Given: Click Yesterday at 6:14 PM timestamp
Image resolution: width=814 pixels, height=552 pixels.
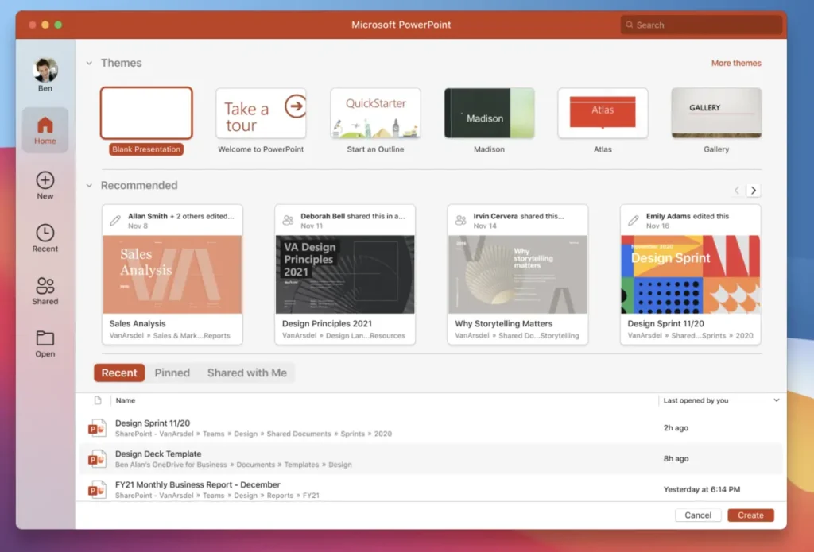Looking at the screenshot, I should tap(702, 489).
